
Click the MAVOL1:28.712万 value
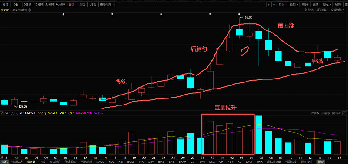pos(61,113)
